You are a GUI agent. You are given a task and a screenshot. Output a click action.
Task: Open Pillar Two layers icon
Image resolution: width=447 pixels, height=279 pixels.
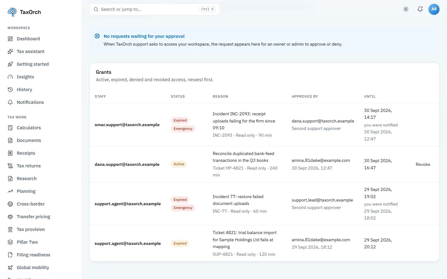pyautogui.click(x=10, y=242)
